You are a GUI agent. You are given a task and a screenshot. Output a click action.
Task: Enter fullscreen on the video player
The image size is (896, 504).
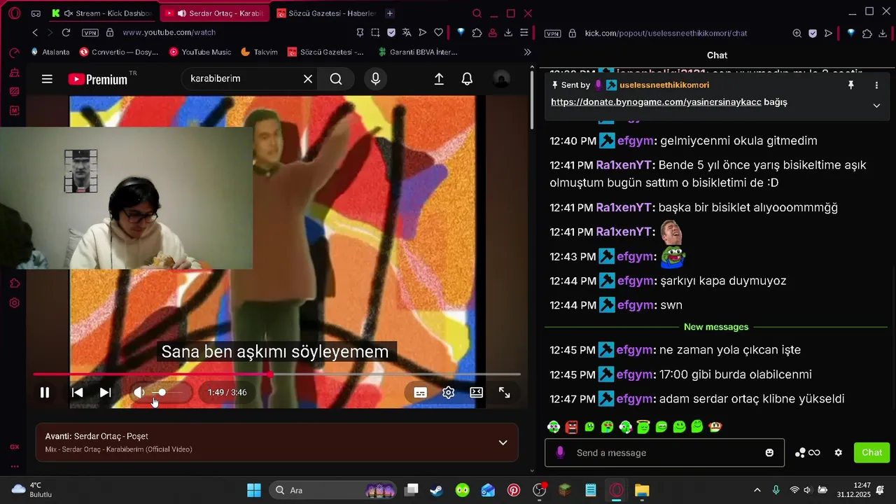(504, 393)
